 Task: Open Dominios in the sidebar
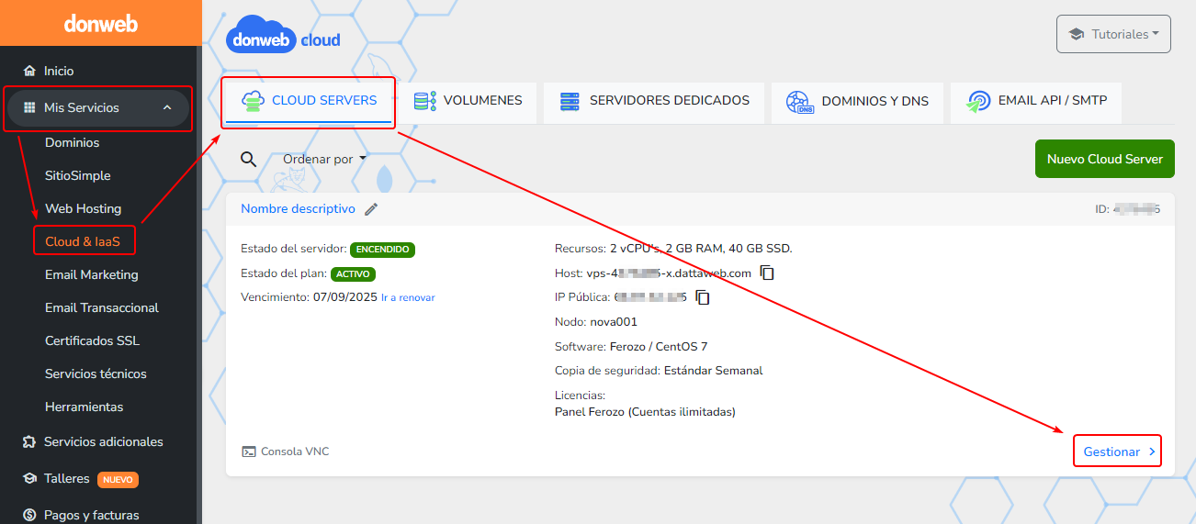72,142
